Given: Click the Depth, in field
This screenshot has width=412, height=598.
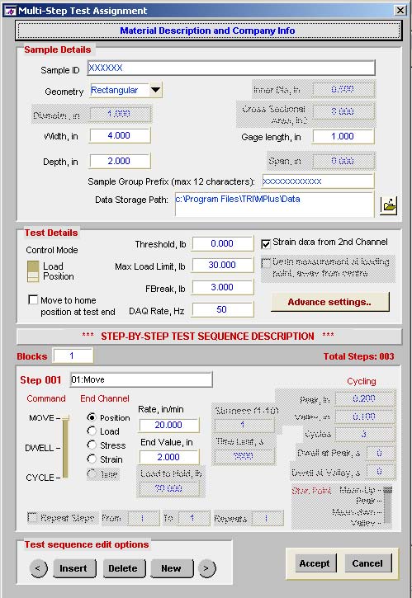Looking at the screenshot, I should coord(120,162).
